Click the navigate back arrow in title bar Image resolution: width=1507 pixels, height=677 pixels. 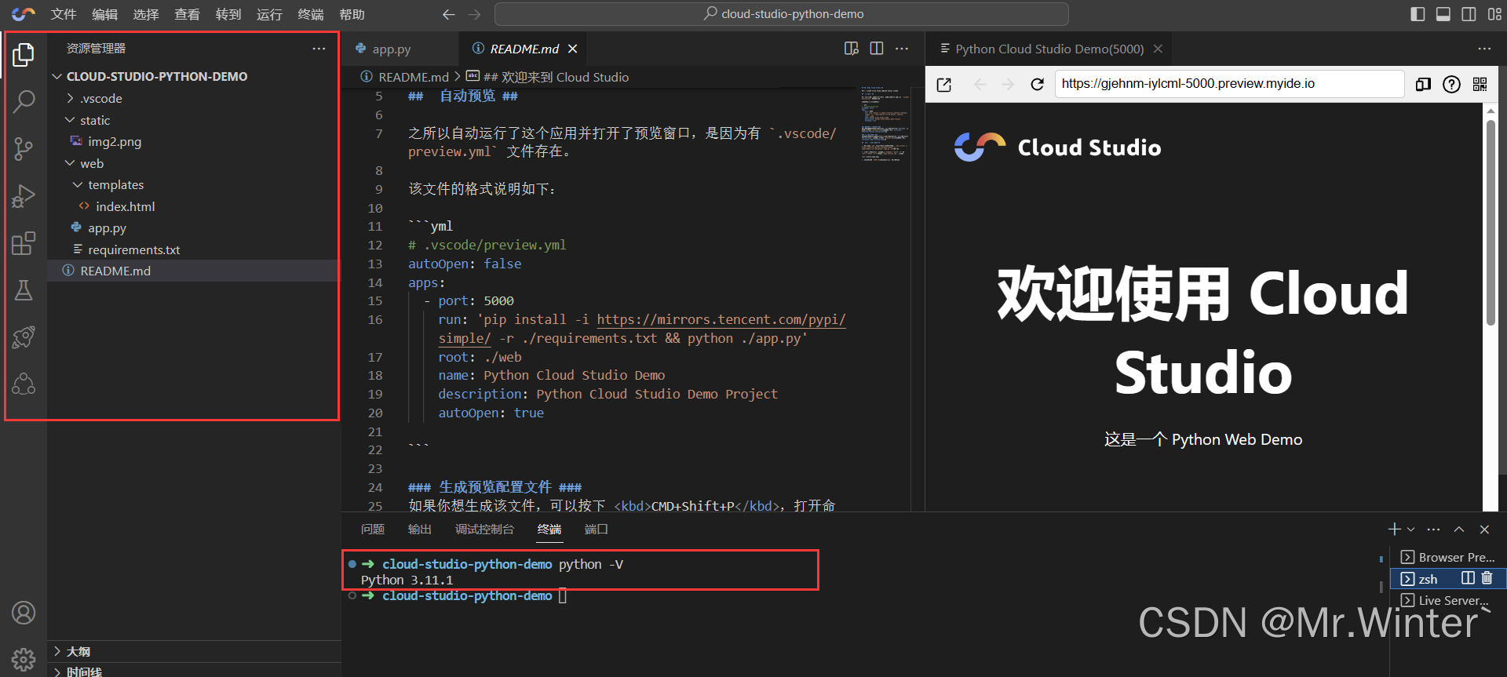[449, 14]
